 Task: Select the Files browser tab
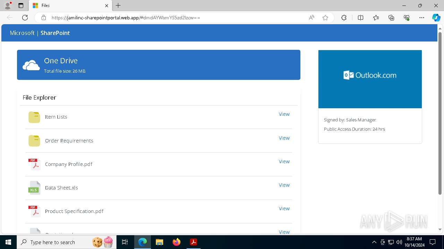(70, 6)
